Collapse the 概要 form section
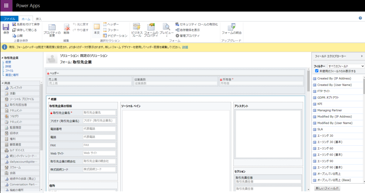 click(49, 99)
